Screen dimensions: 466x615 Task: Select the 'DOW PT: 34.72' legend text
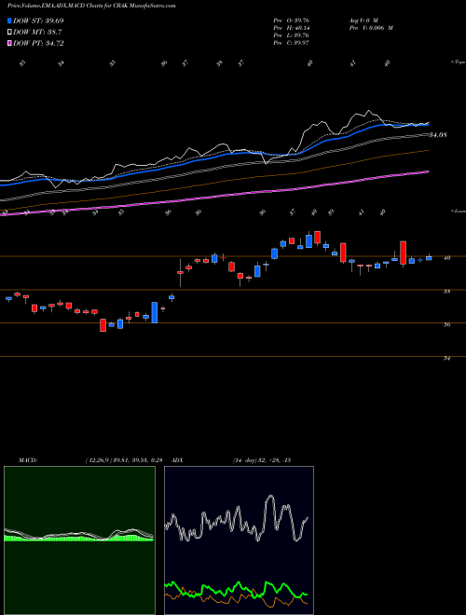click(x=38, y=44)
